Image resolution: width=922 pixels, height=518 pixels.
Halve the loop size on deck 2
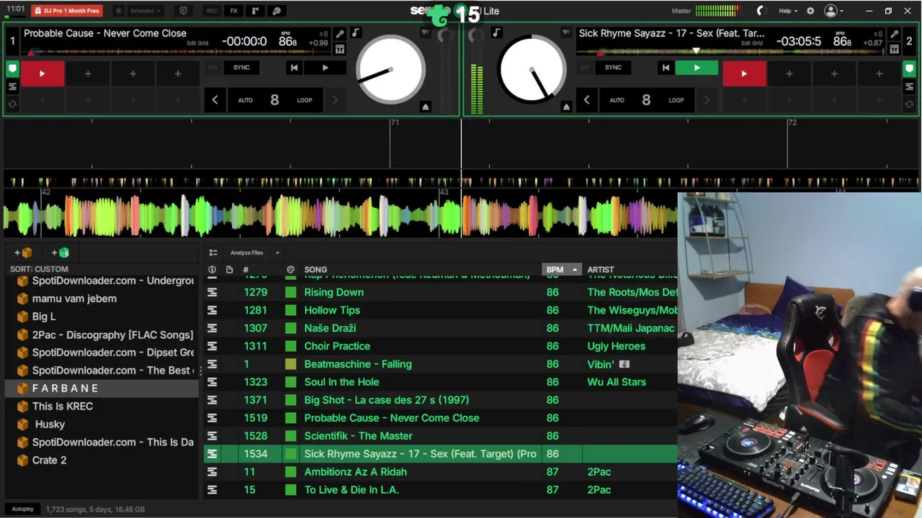coord(586,100)
